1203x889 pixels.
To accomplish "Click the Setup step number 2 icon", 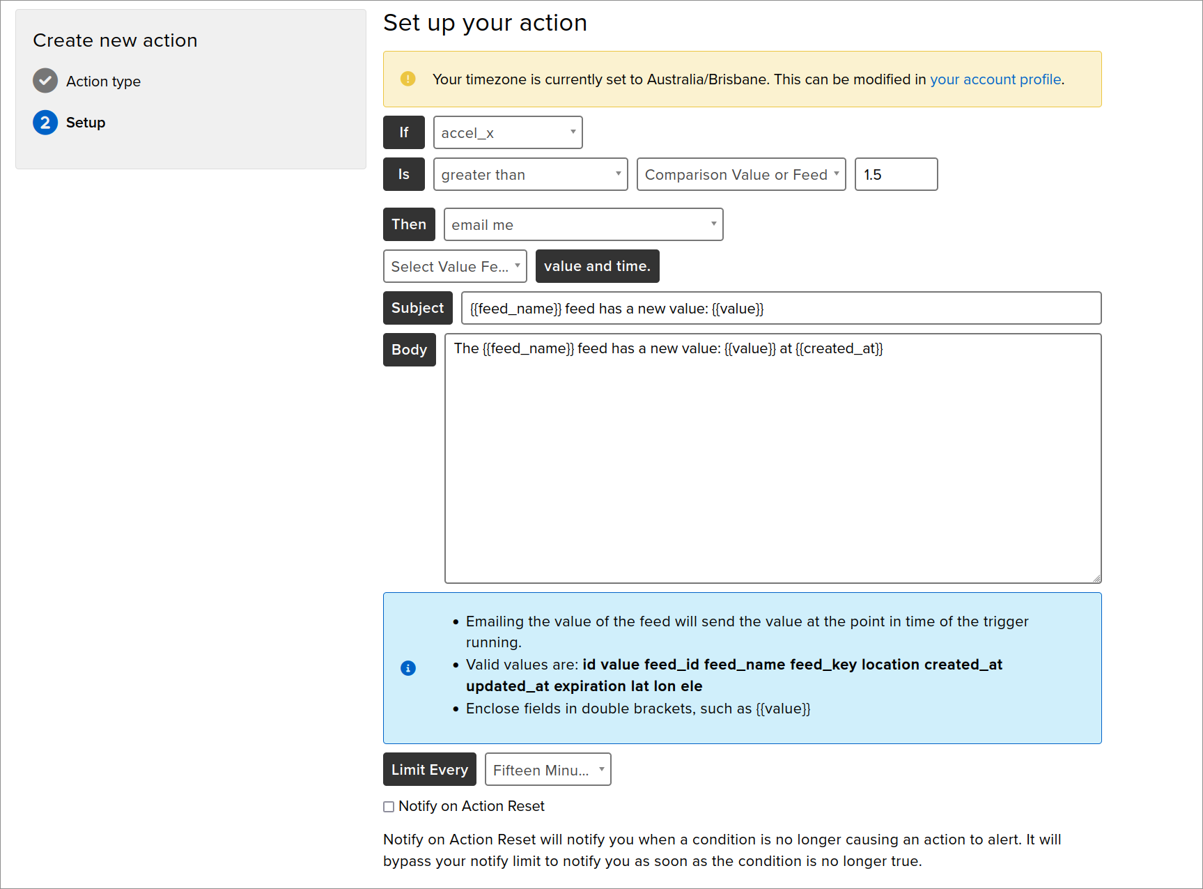I will [x=45, y=123].
